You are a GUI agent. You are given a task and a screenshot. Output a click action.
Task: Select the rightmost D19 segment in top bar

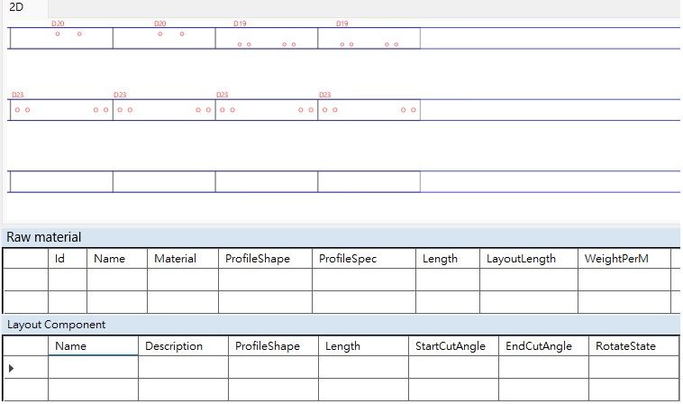[x=369, y=38]
